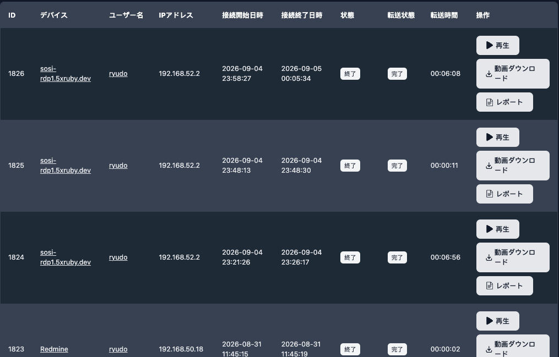Click the 接続終了日時 column header
559x357 pixels.
point(302,15)
